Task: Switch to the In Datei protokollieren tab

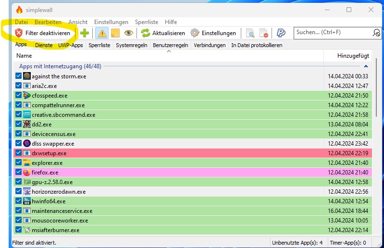Action: (x=257, y=45)
